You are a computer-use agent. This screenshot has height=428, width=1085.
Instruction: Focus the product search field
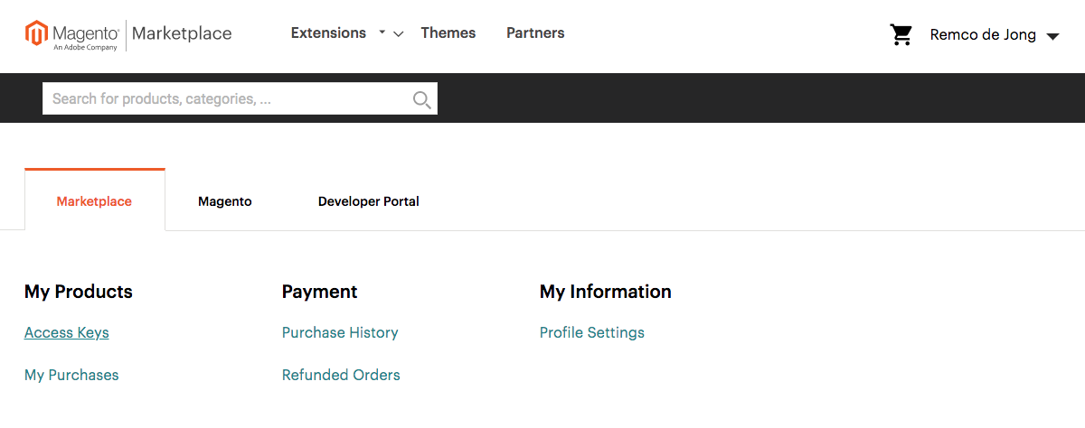point(226,98)
